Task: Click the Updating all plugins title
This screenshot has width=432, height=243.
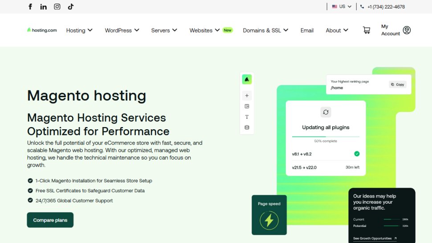Action: pos(326,127)
